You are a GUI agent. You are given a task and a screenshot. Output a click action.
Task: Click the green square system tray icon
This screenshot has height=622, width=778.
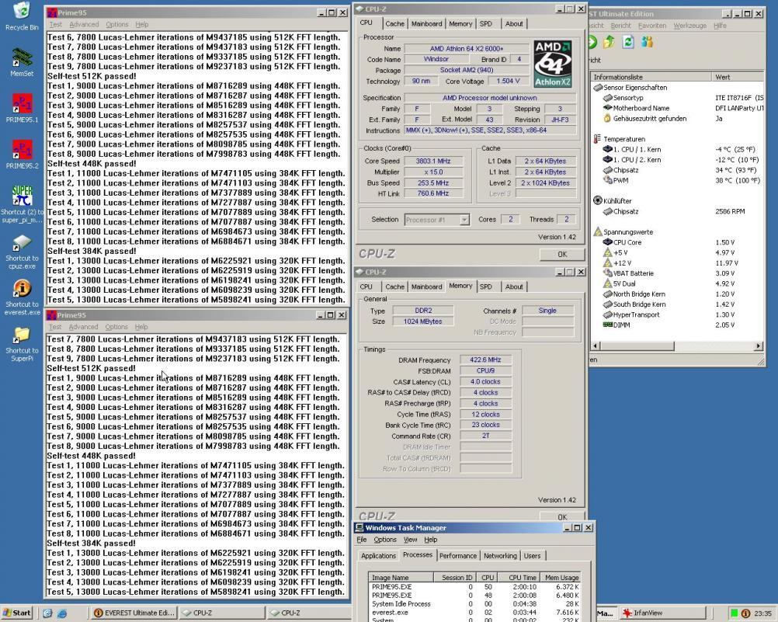tap(735, 613)
